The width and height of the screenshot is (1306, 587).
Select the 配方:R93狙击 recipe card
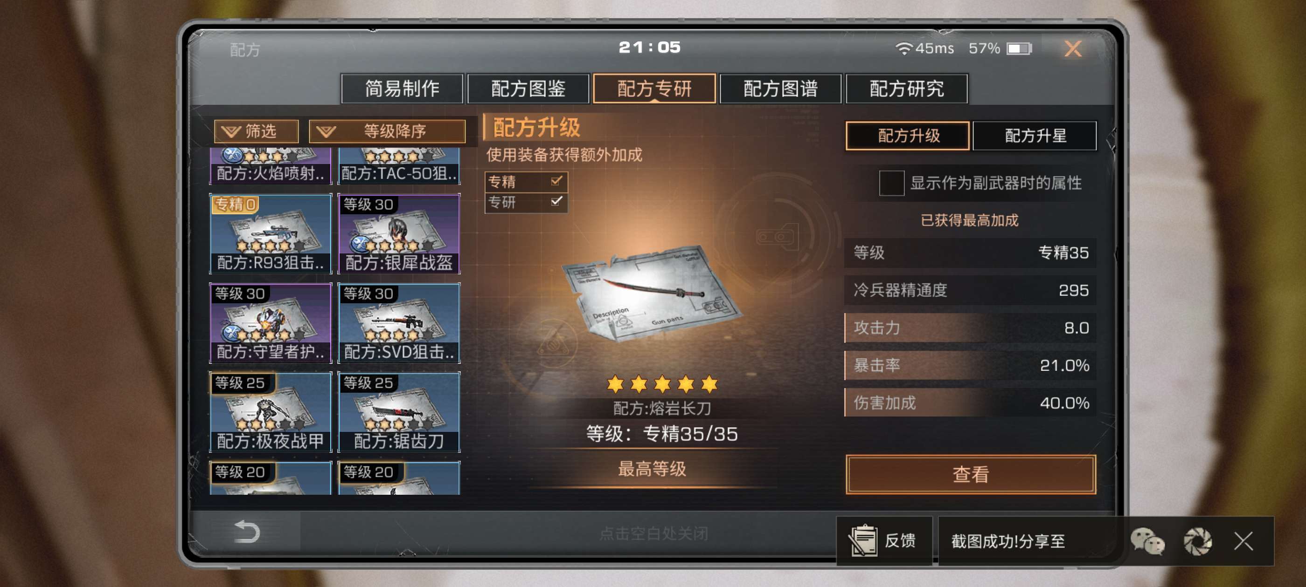[x=271, y=233]
